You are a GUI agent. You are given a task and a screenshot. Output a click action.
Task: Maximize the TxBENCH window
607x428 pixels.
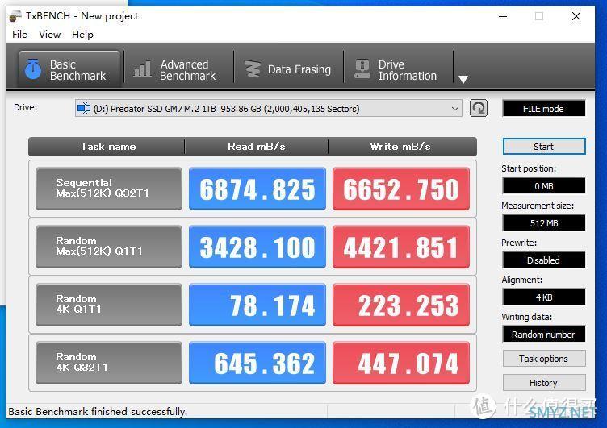pyautogui.click(x=539, y=16)
